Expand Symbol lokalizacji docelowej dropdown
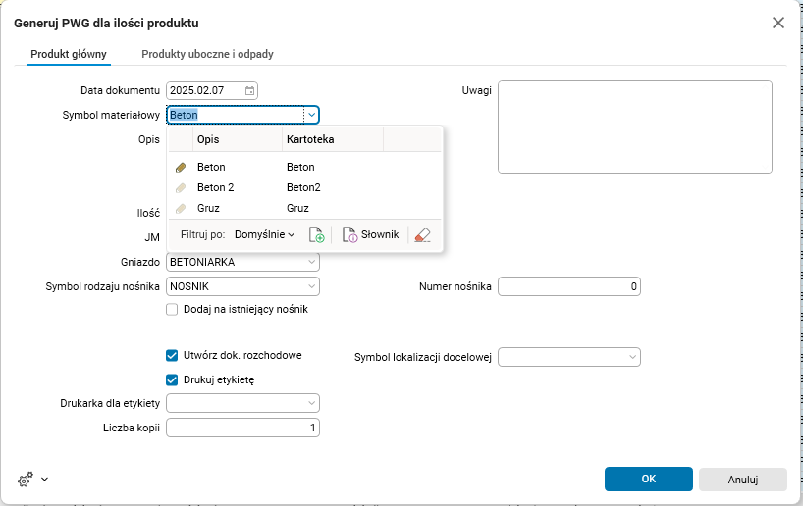 633,357
